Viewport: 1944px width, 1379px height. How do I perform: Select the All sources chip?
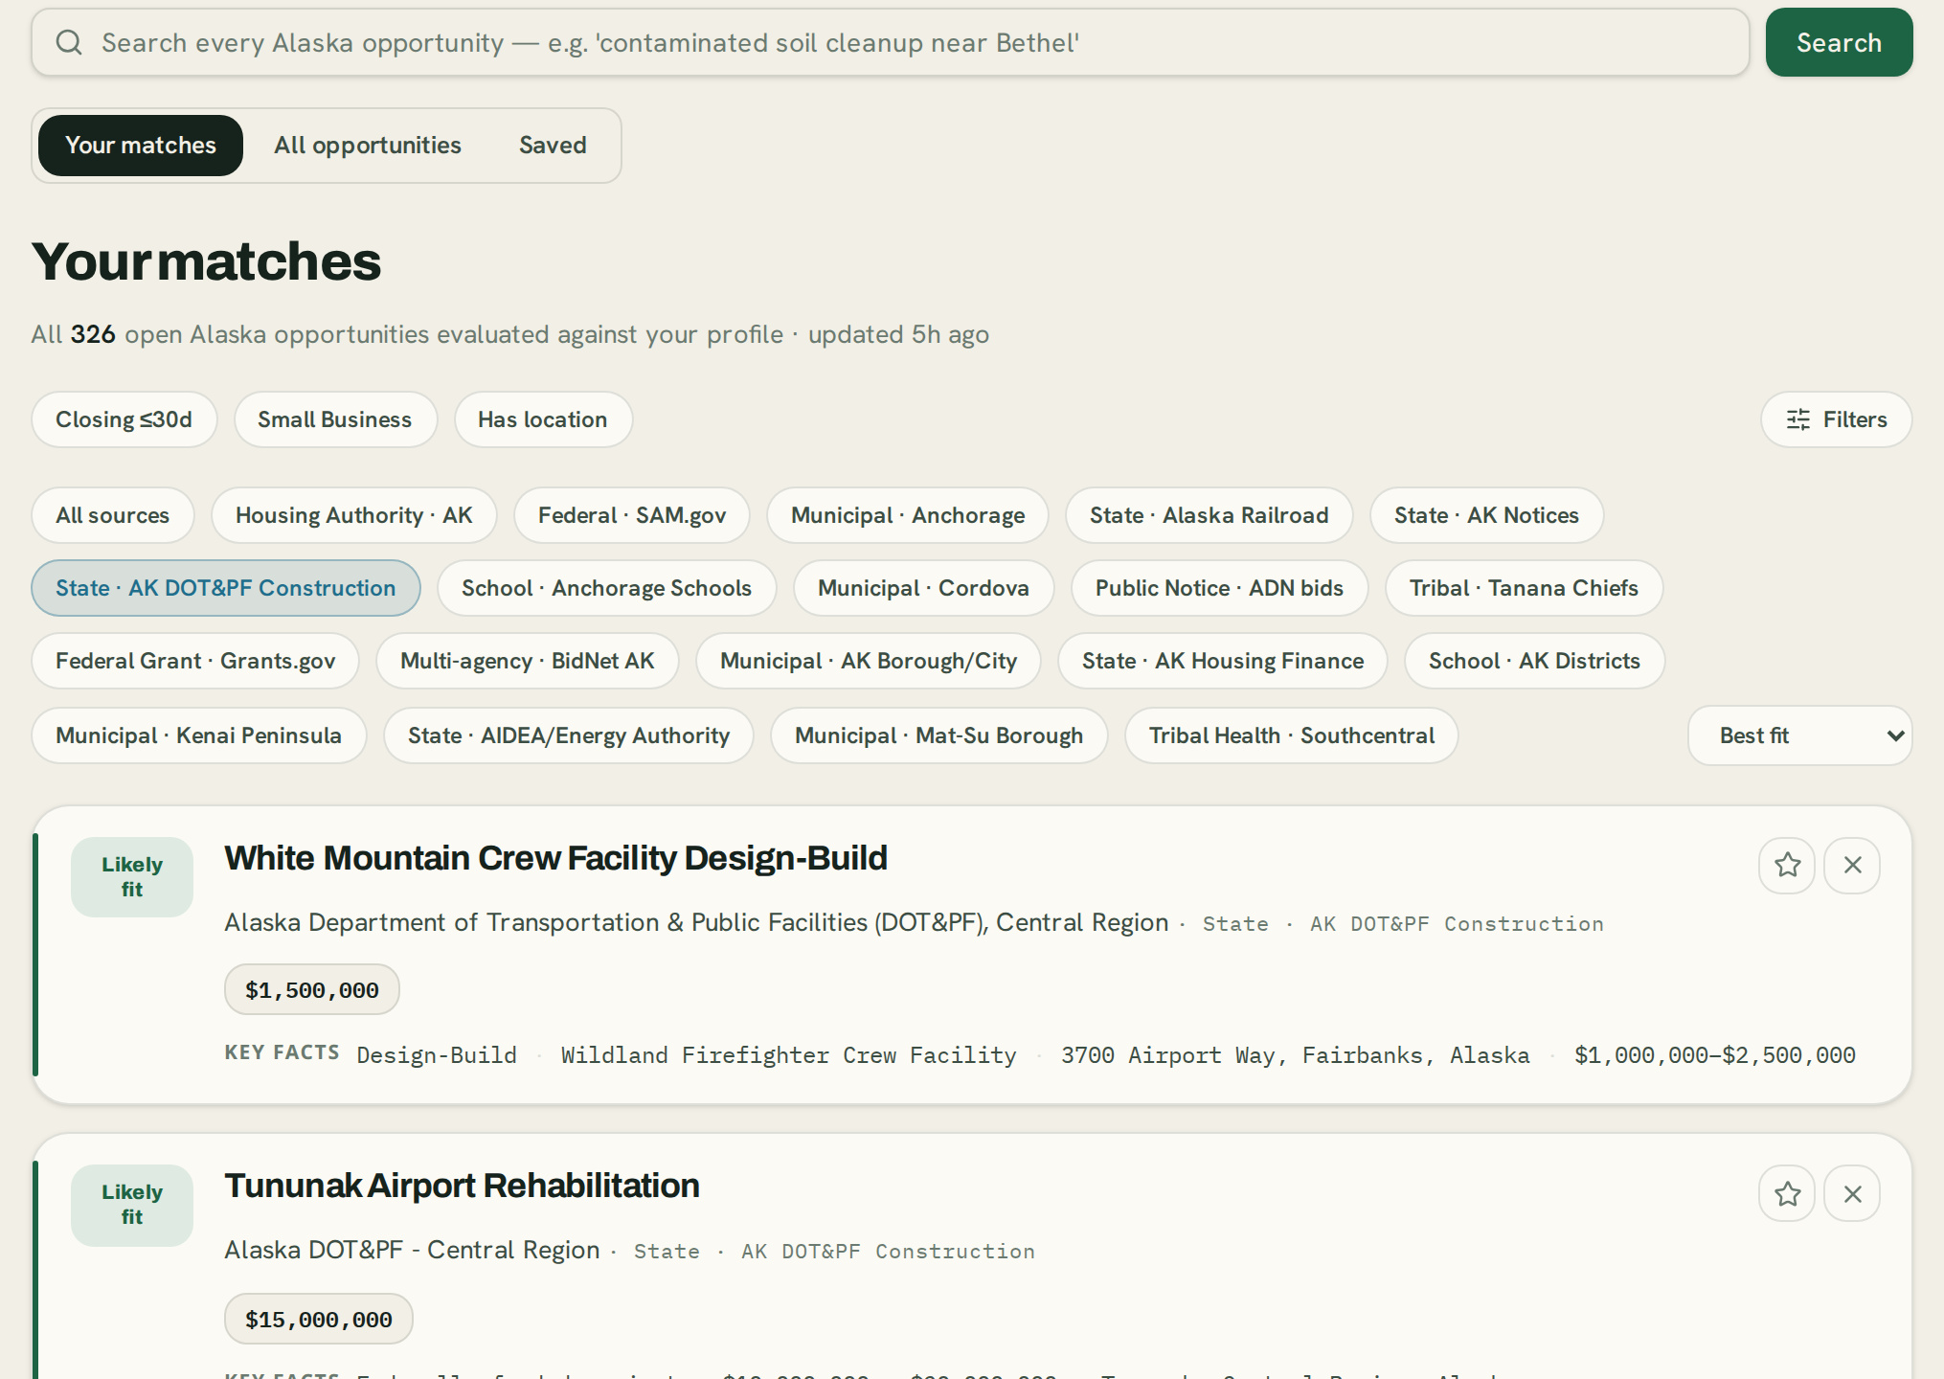click(x=113, y=515)
